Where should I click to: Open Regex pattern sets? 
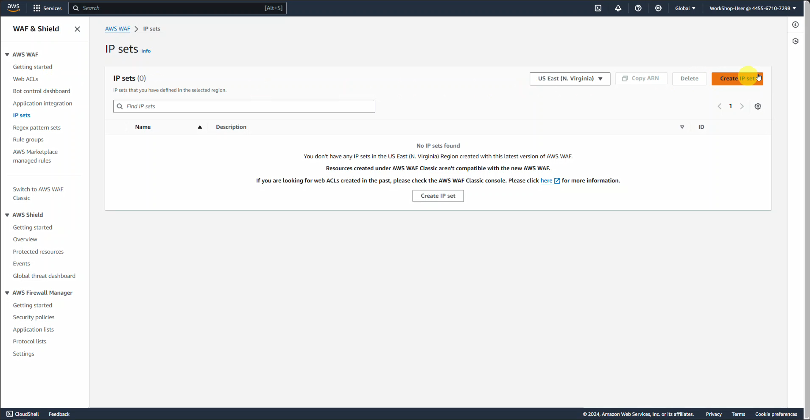click(37, 127)
